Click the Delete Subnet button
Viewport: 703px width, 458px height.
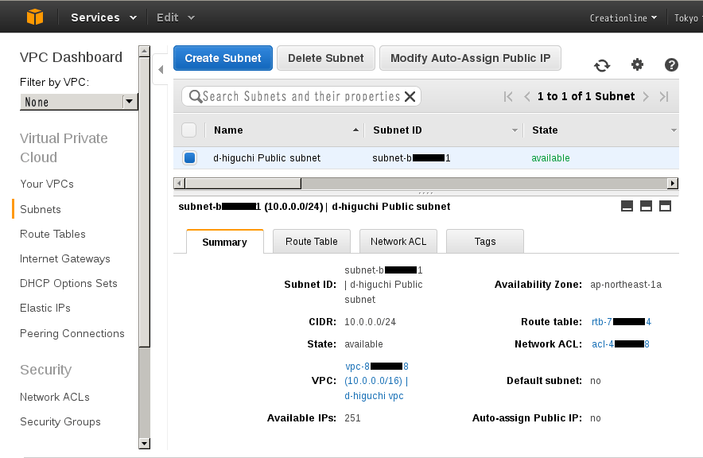point(326,58)
